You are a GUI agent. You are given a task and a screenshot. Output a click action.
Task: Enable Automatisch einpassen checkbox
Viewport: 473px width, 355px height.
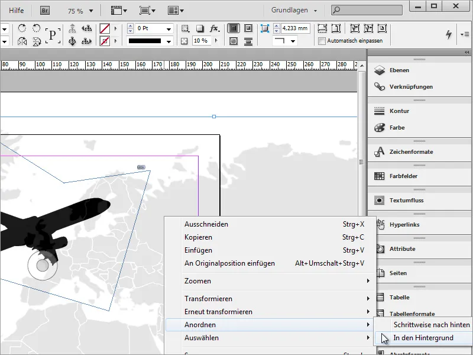[x=322, y=41]
